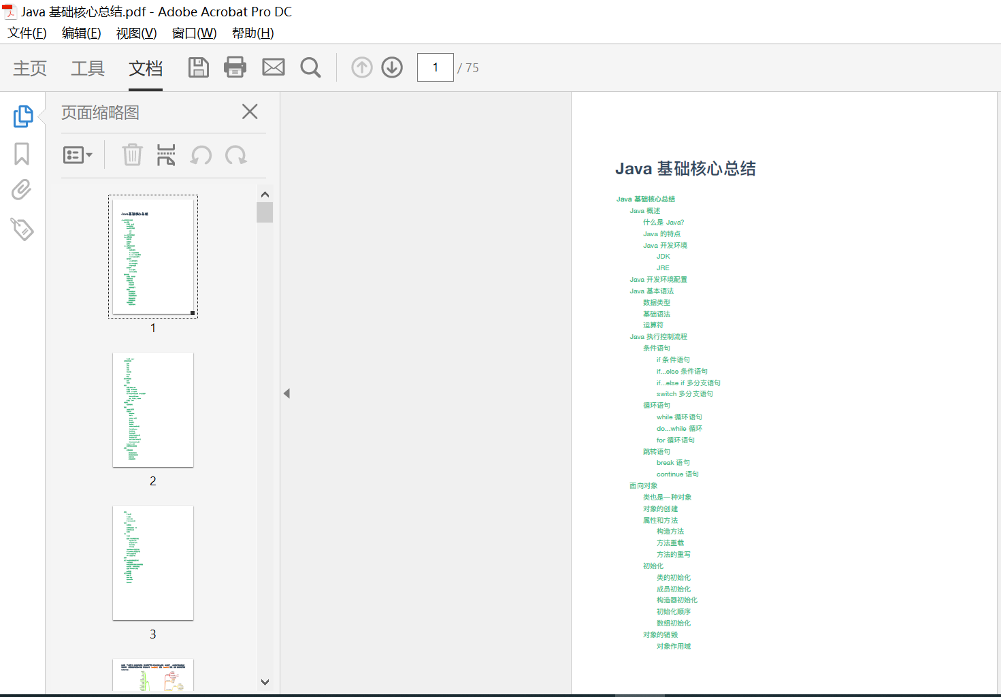Viewport: 1001px width, 697px height.
Task: Follow the Java 基本语法 link
Action: point(651,291)
